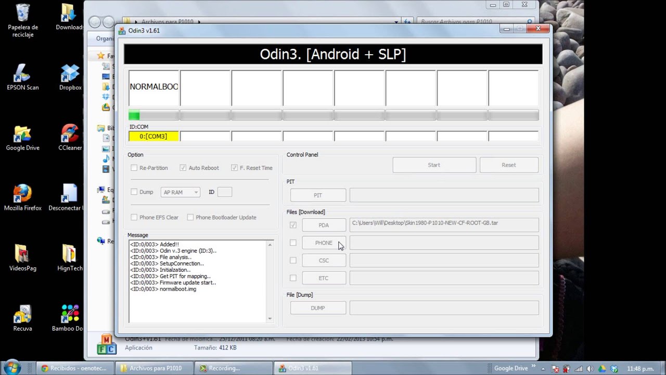Launch CCleaner from the desktop
The width and height of the screenshot is (666, 375).
coord(70,138)
